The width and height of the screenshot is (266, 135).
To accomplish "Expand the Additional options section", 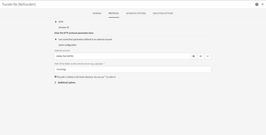I will (65, 83).
